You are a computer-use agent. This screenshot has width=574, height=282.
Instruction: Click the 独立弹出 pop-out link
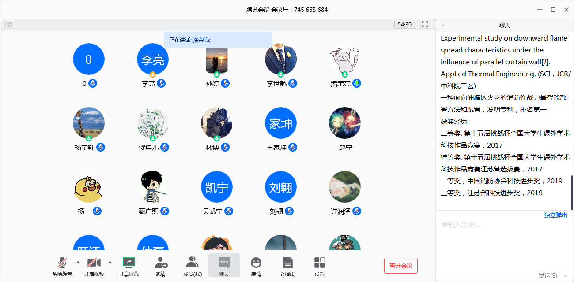(x=555, y=215)
